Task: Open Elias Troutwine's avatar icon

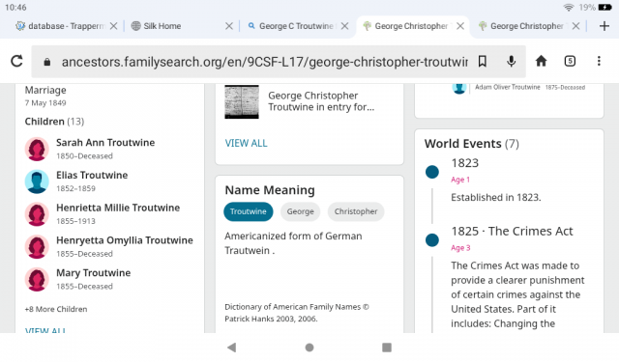Action: (37, 181)
